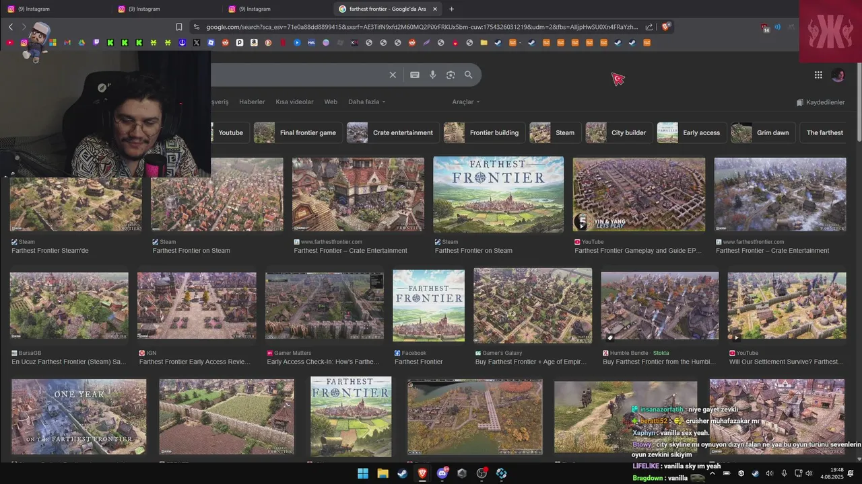
Task: Filter by City builder chip
Action: [x=618, y=132]
